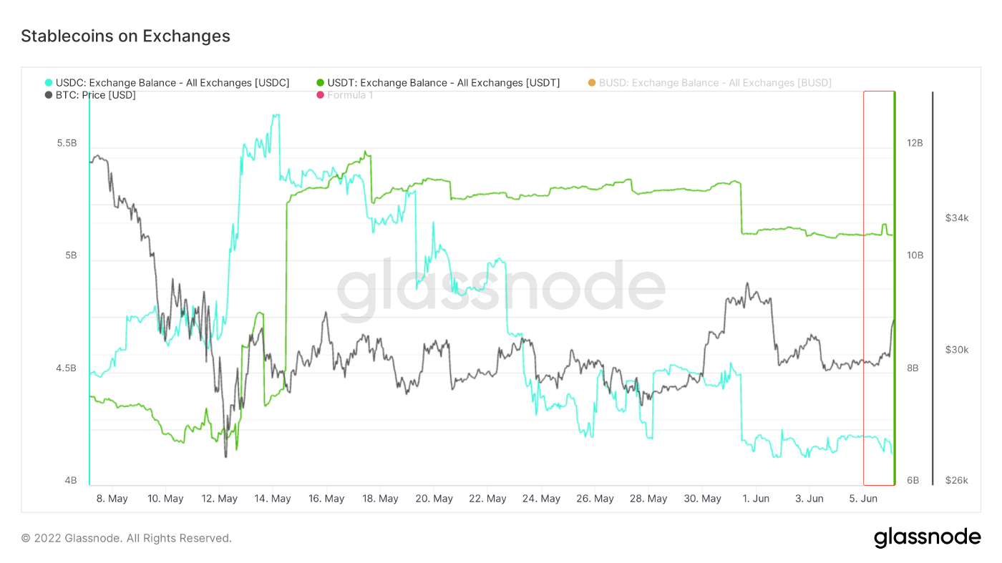Screen dimensions: 1002x563
Task: Click the dark gray BTC legend dot
Action: 49,95
